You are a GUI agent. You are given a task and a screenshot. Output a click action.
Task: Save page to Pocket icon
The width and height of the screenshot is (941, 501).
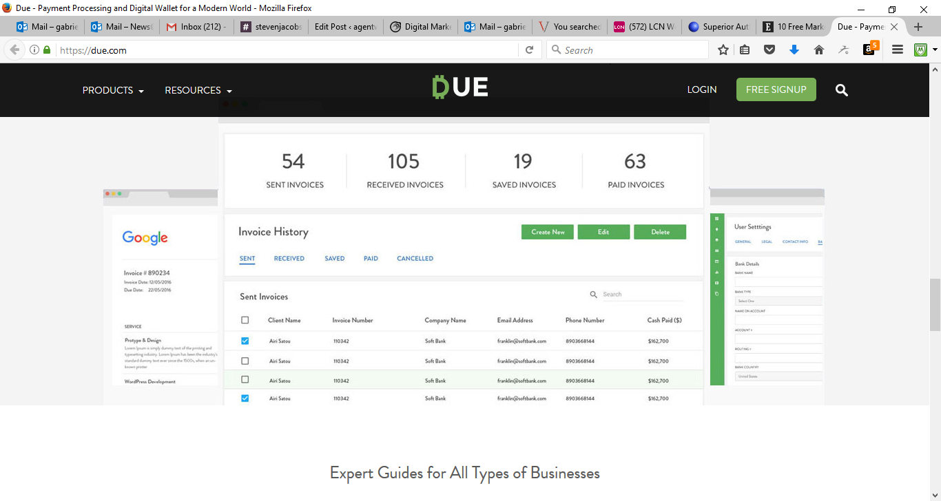[x=769, y=50]
